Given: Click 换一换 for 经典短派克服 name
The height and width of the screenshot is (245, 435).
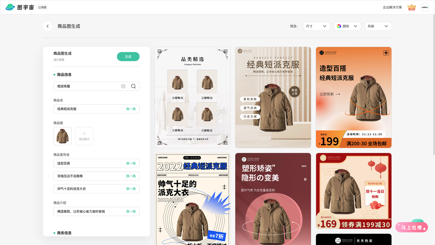Looking at the screenshot, I should 131,109.
